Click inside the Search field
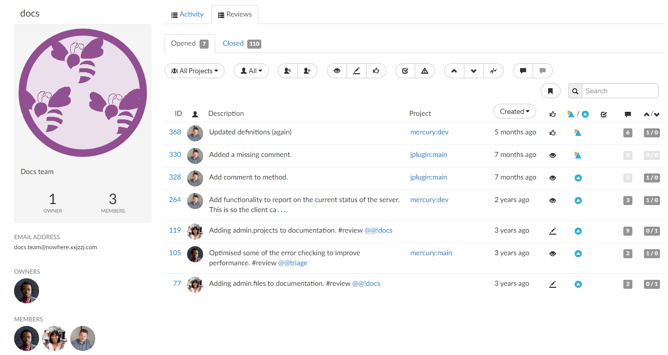 click(x=620, y=91)
